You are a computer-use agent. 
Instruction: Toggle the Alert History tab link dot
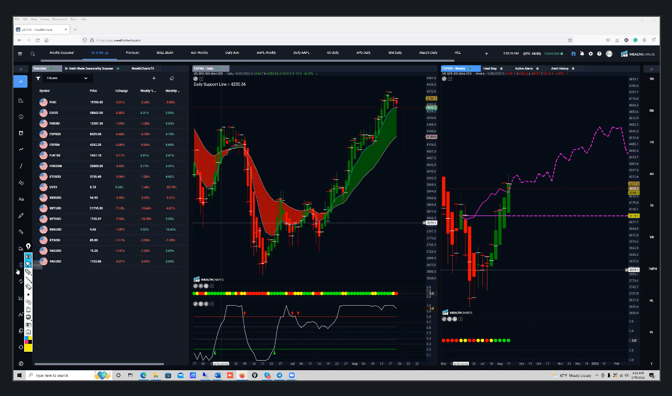pos(573,68)
